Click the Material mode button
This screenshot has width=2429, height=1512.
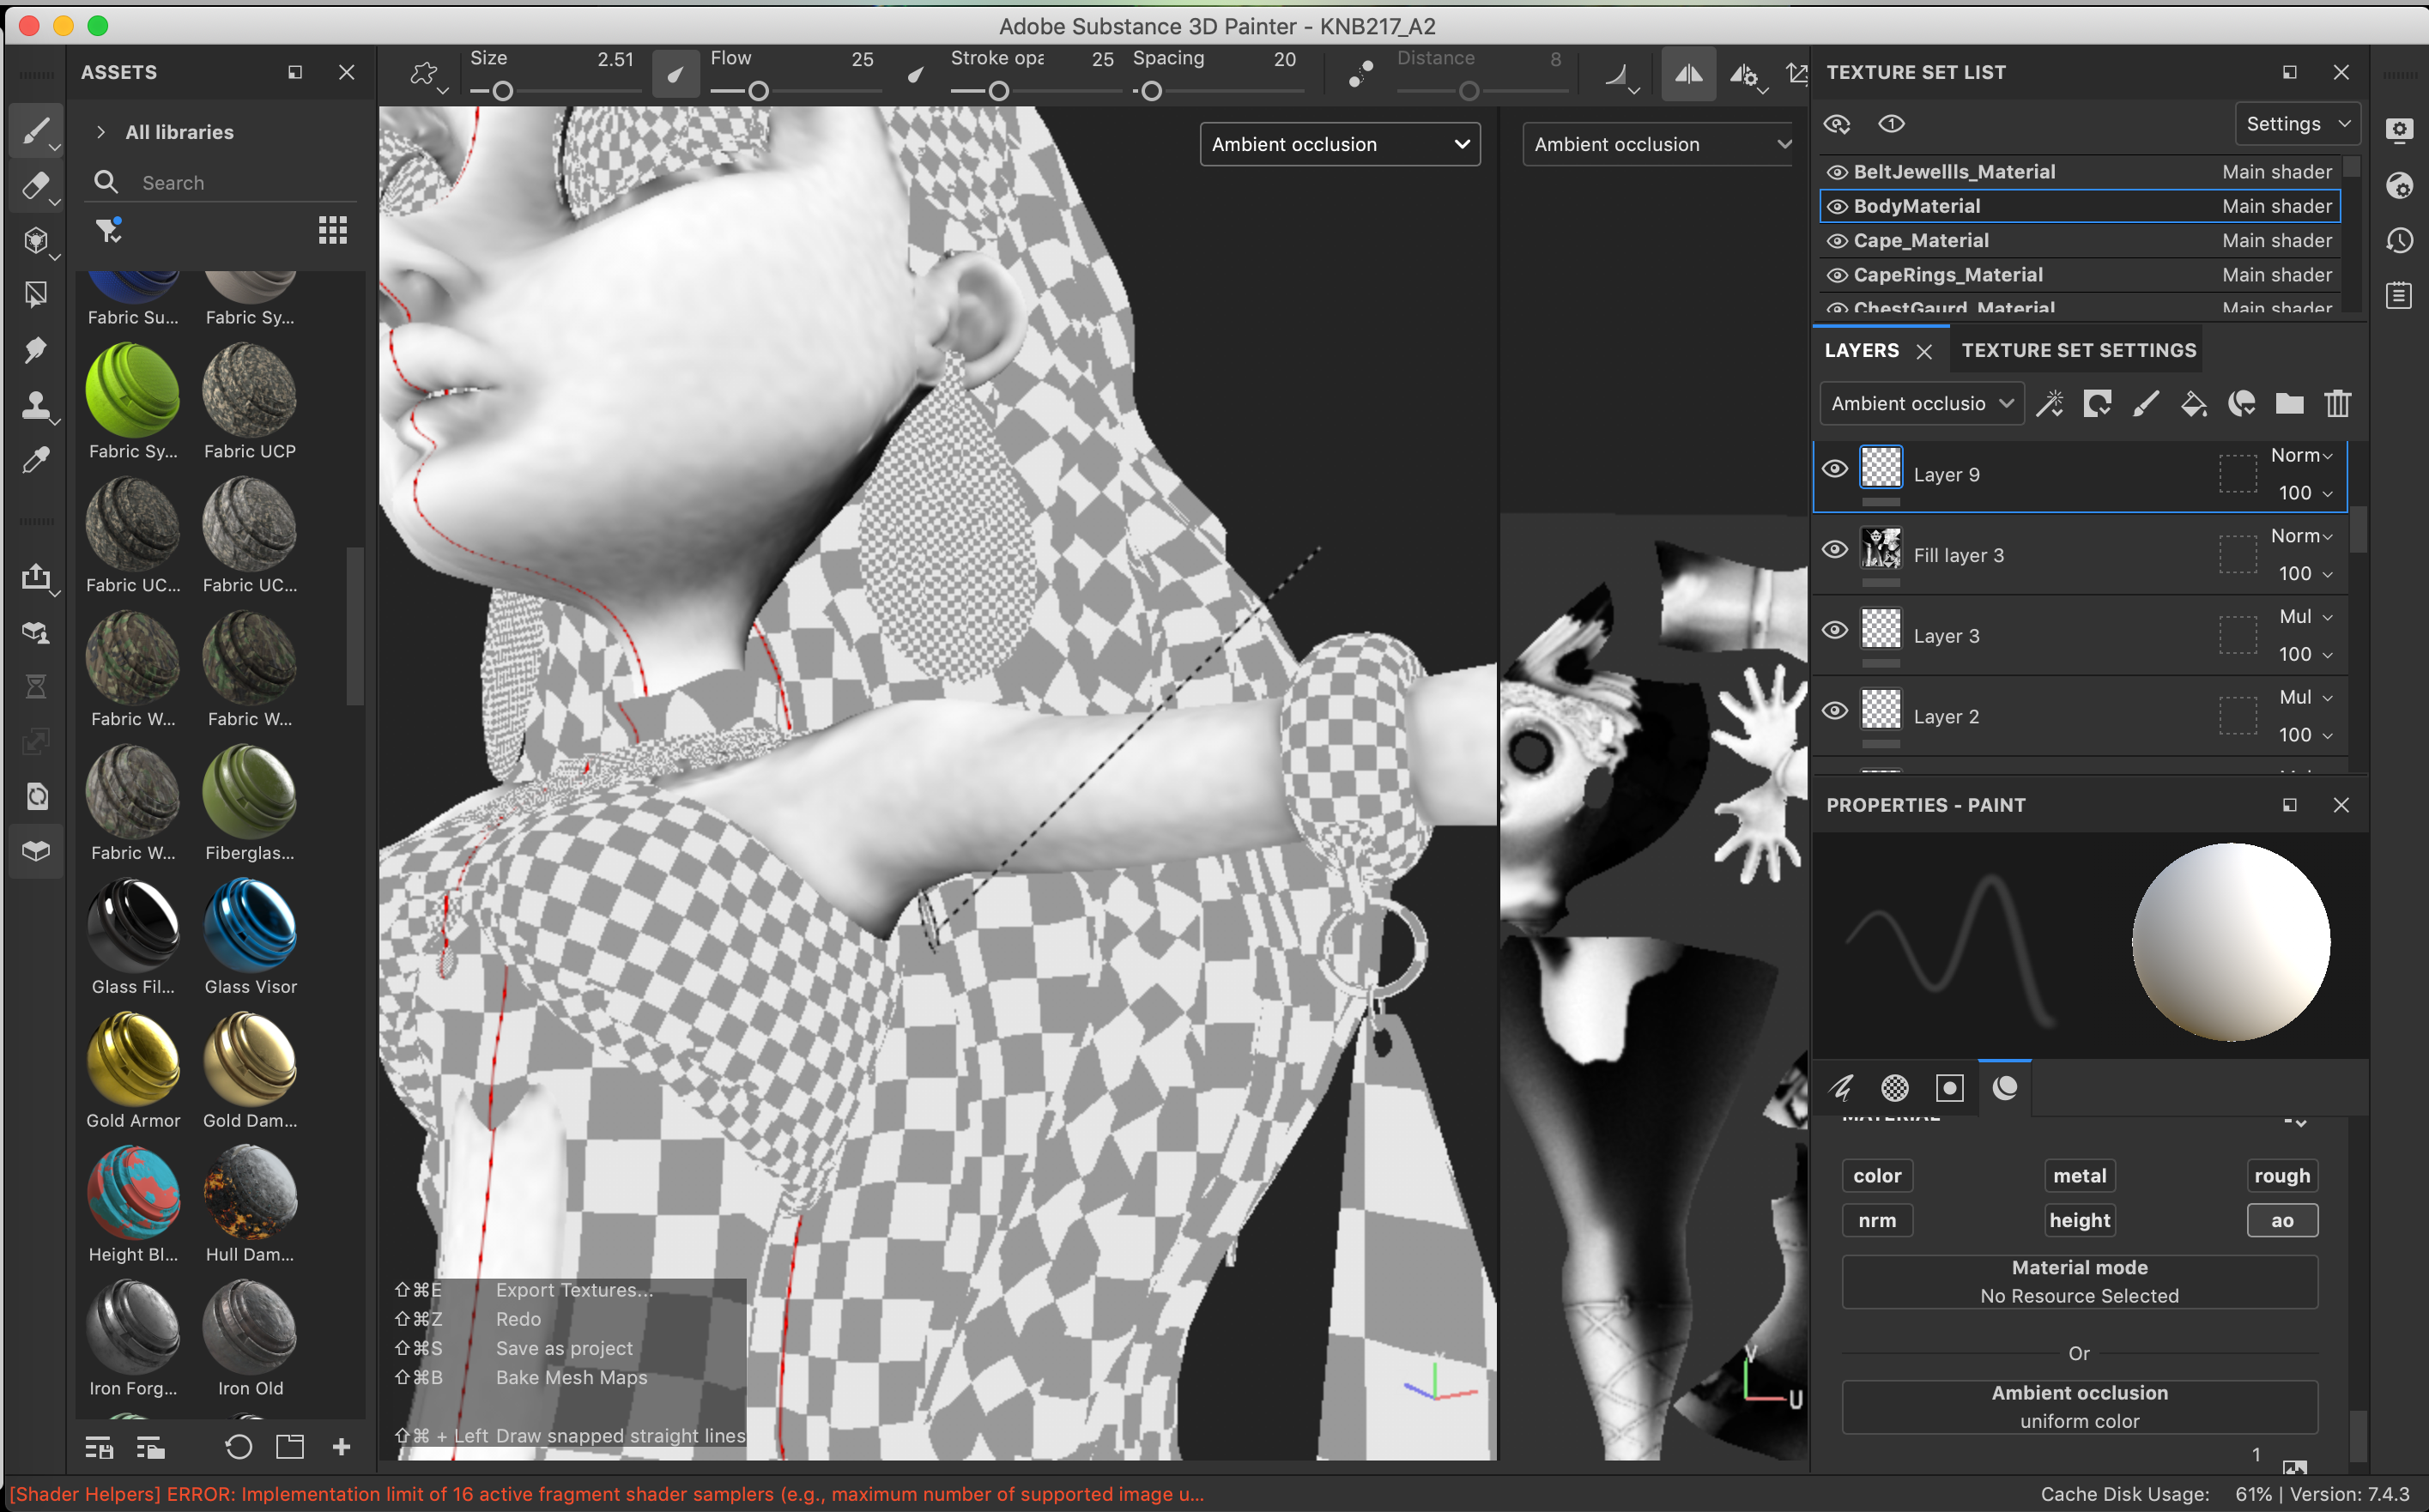click(2079, 1281)
